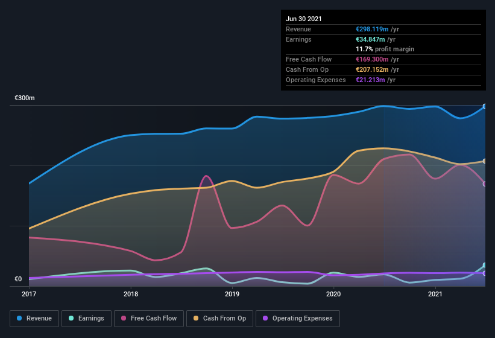Viewport: 495px width, 338px height.
Task: Click the €169.300m free cash flow value
Action: point(372,59)
